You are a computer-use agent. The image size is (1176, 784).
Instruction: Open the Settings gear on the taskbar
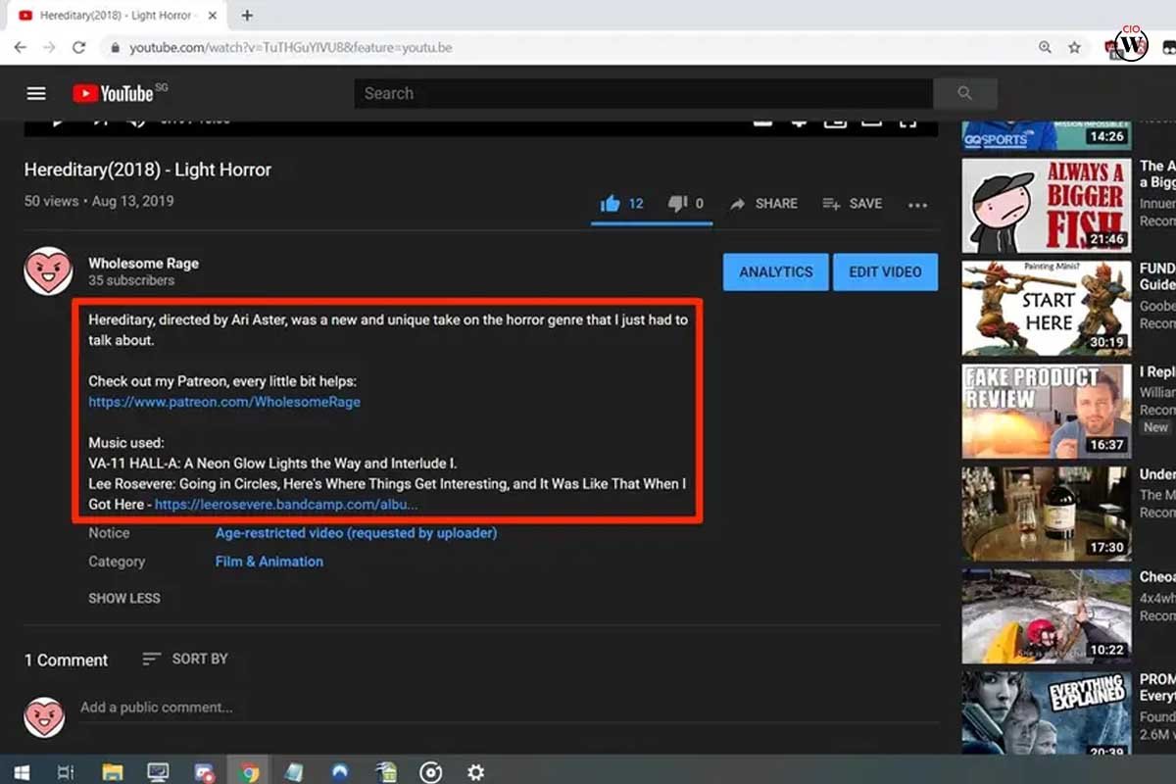(x=475, y=772)
